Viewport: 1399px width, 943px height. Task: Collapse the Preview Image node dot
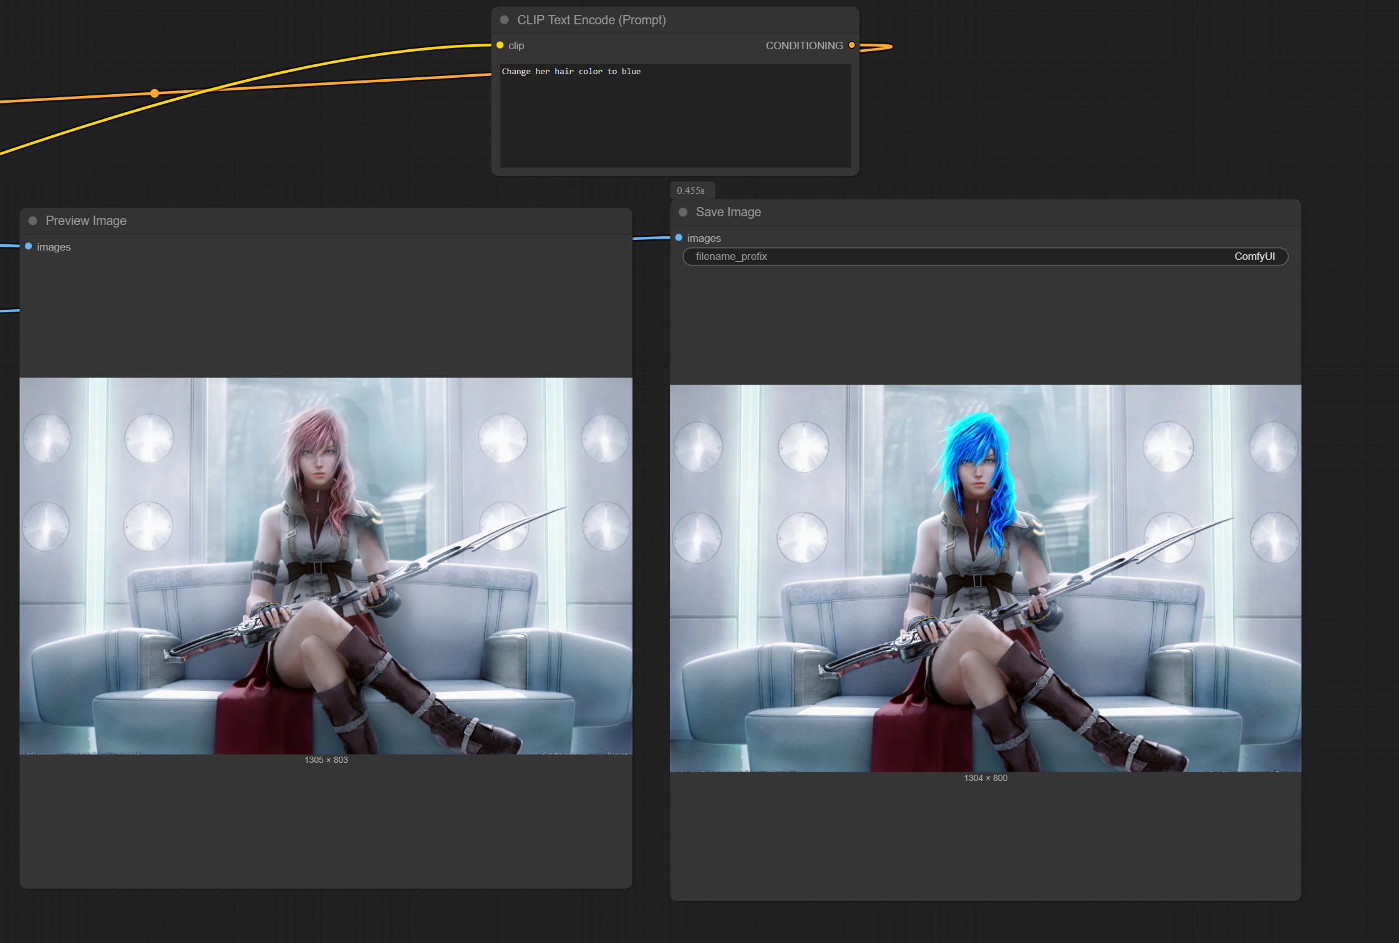tap(33, 221)
